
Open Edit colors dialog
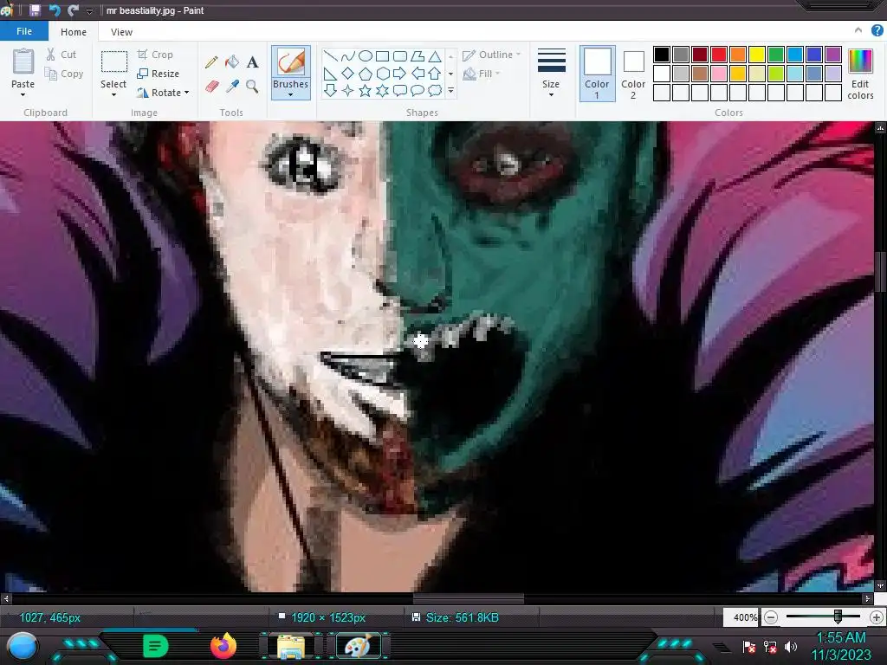coord(860,74)
